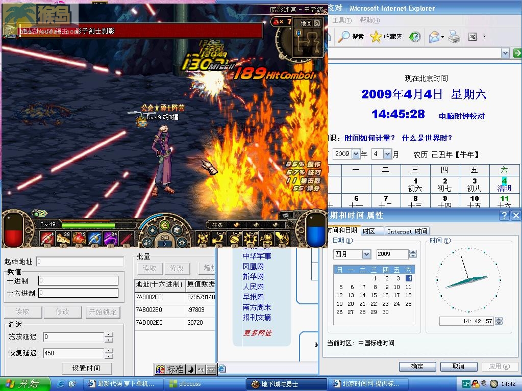
Task: Click the IE print toolbar icon
Action: coord(454,37)
